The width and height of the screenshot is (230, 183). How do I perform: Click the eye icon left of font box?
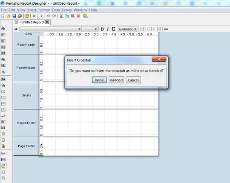click(x=16, y=29)
